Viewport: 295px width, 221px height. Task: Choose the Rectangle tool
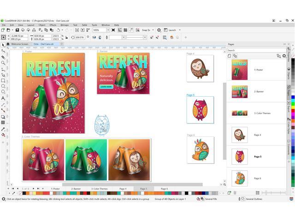pyautogui.click(x=3, y=81)
